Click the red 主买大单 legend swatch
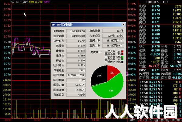Image resolution: width=182 pixels, height=122 pixels. [x=122, y=52]
